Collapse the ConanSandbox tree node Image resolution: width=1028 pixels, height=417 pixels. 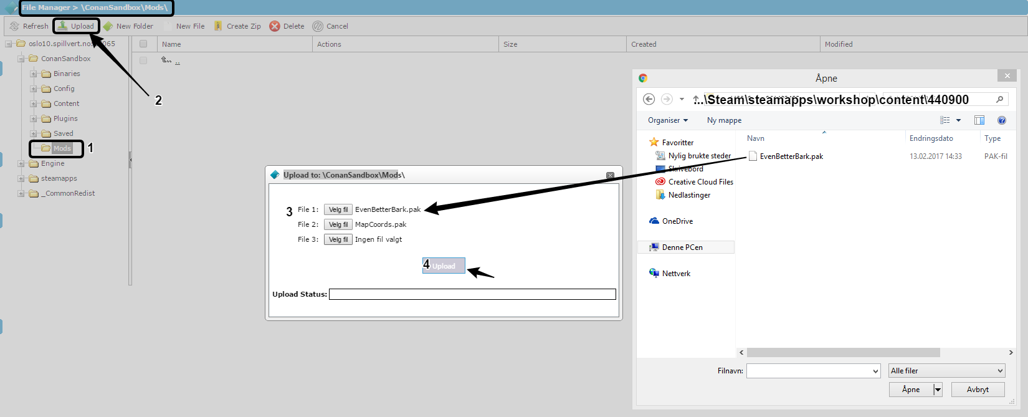[21, 59]
